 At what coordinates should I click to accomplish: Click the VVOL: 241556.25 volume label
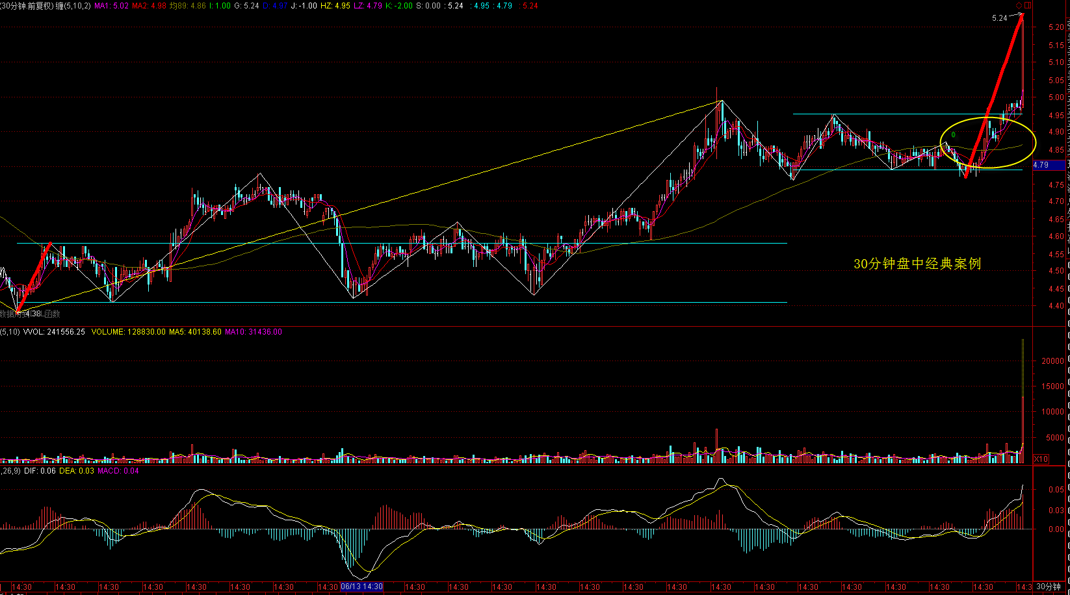[54, 332]
